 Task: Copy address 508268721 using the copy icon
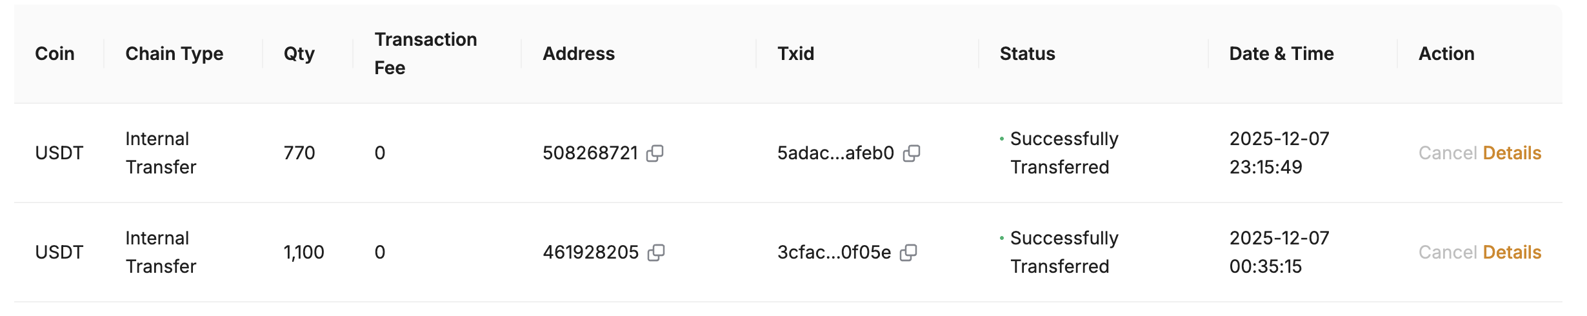(655, 153)
